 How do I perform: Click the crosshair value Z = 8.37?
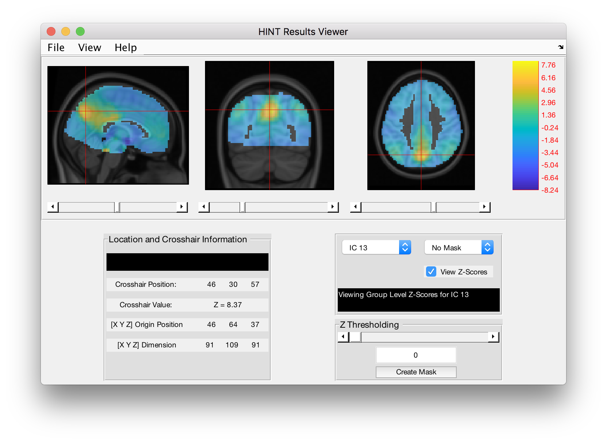[x=228, y=305]
